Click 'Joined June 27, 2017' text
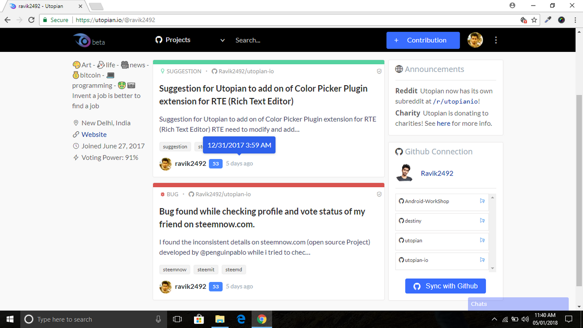The width and height of the screenshot is (583, 328). point(113,146)
